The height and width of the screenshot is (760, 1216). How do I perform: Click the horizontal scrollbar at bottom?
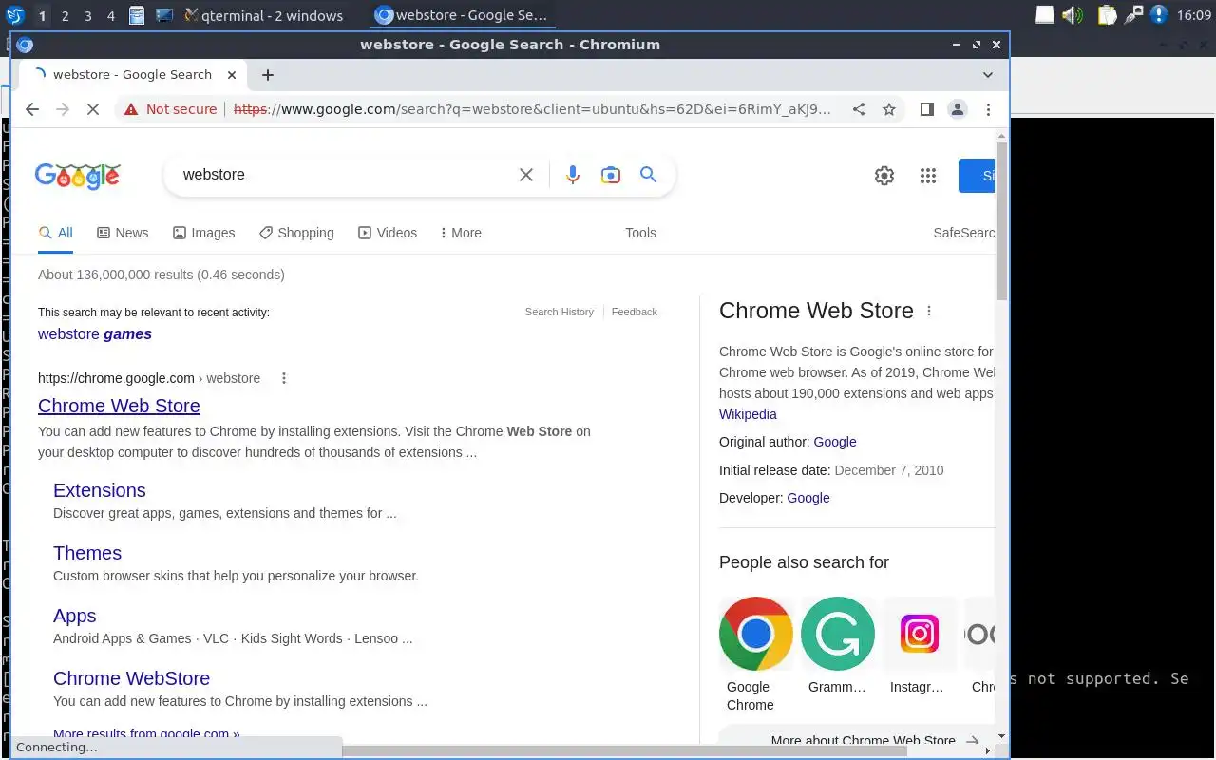(x=625, y=750)
